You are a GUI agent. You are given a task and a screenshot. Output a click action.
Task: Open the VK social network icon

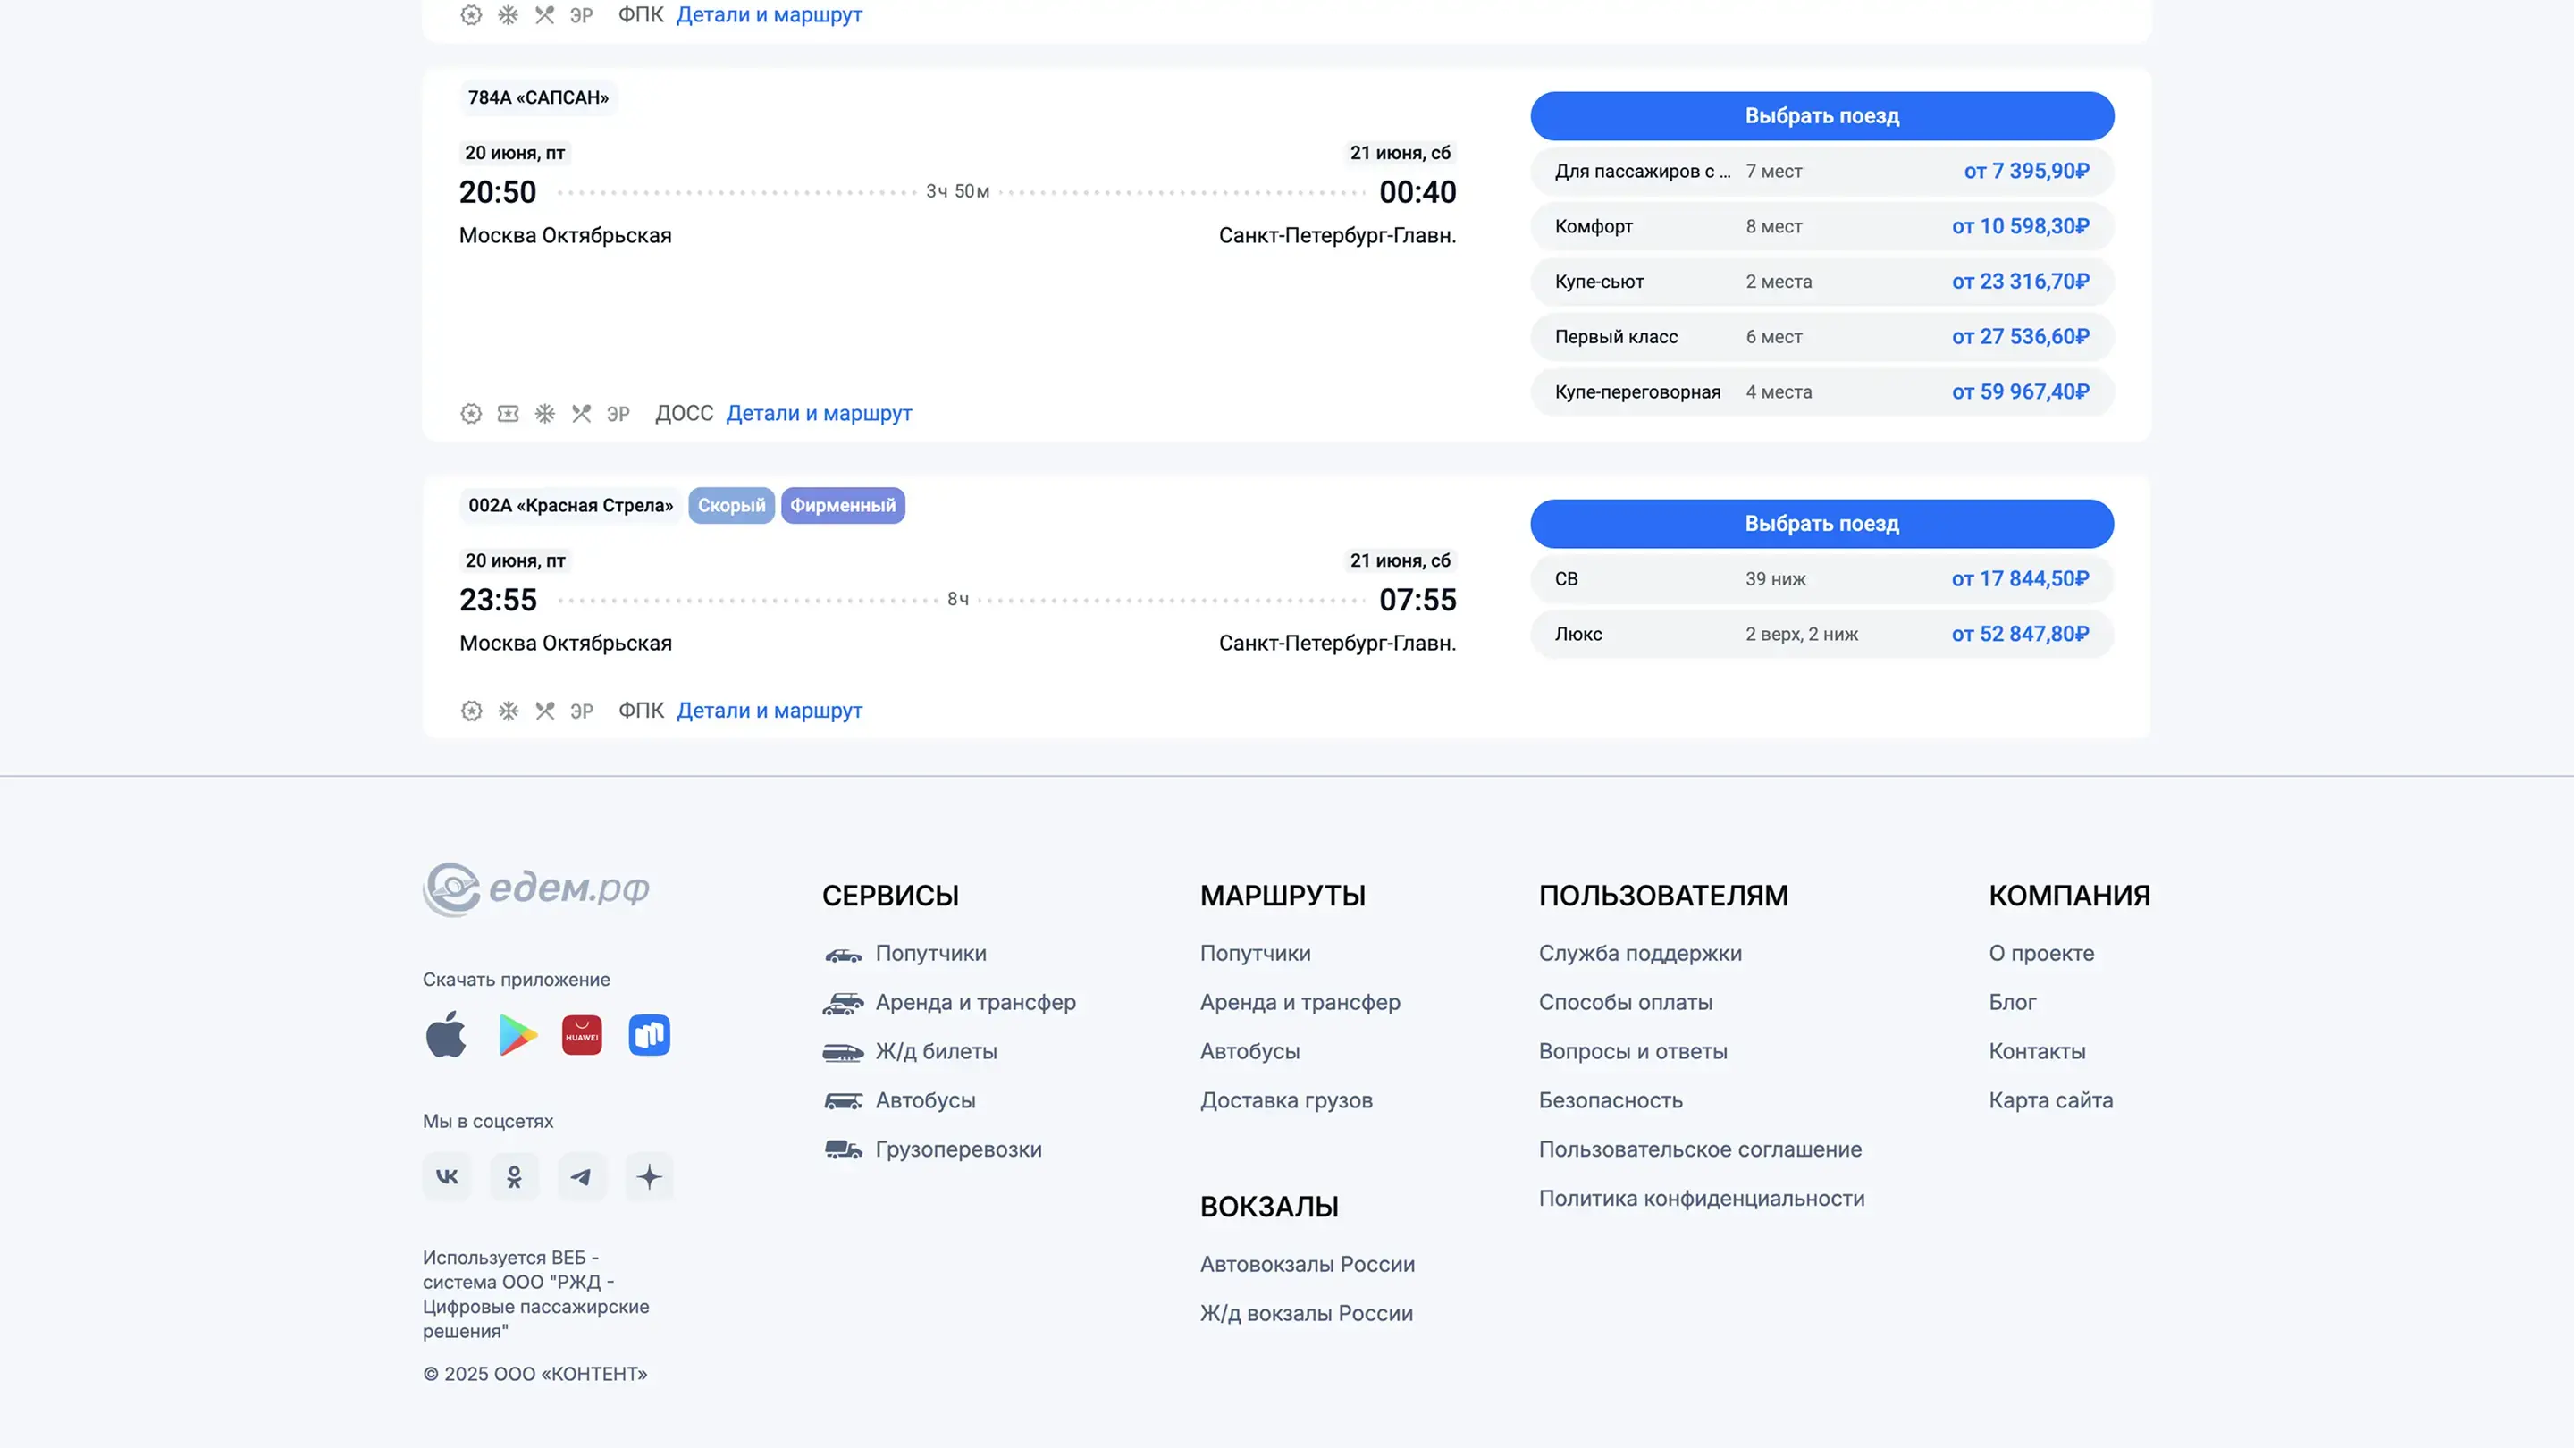[447, 1176]
